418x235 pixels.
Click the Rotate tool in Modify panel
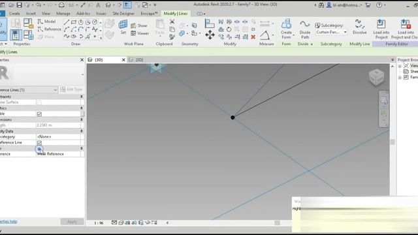[x=229, y=29]
